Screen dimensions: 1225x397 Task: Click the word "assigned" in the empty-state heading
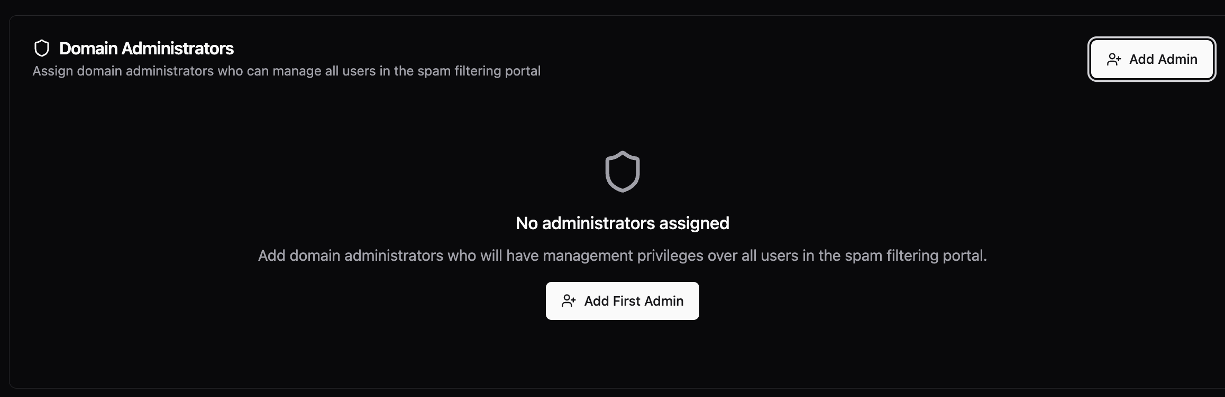pos(694,223)
